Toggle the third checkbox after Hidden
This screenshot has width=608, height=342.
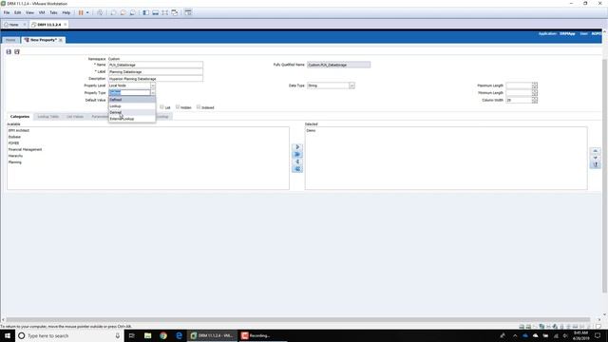(199, 107)
